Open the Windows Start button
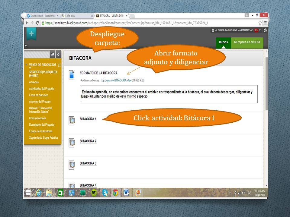 click(x=28, y=193)
